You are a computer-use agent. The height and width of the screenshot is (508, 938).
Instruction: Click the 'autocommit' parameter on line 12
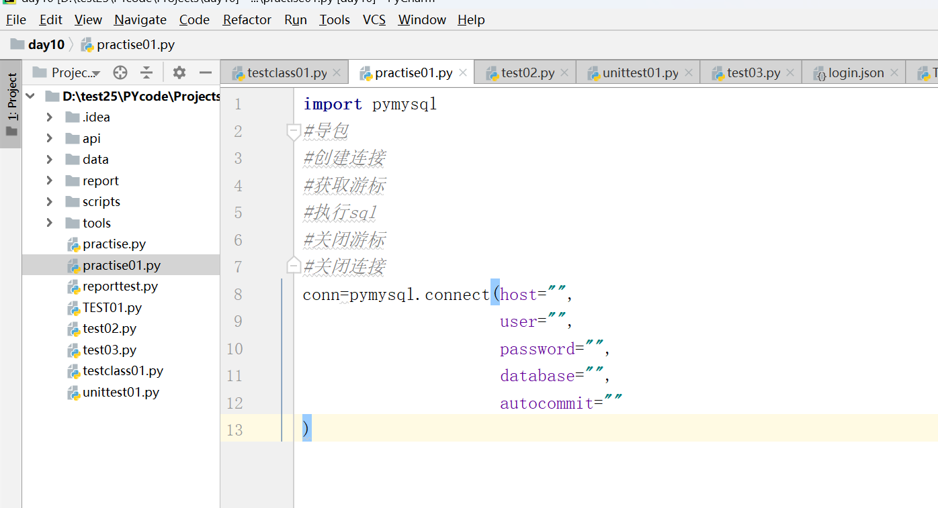click(x=546, y=403)
